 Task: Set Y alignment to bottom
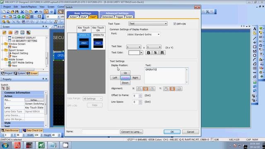tap(179, 89)
